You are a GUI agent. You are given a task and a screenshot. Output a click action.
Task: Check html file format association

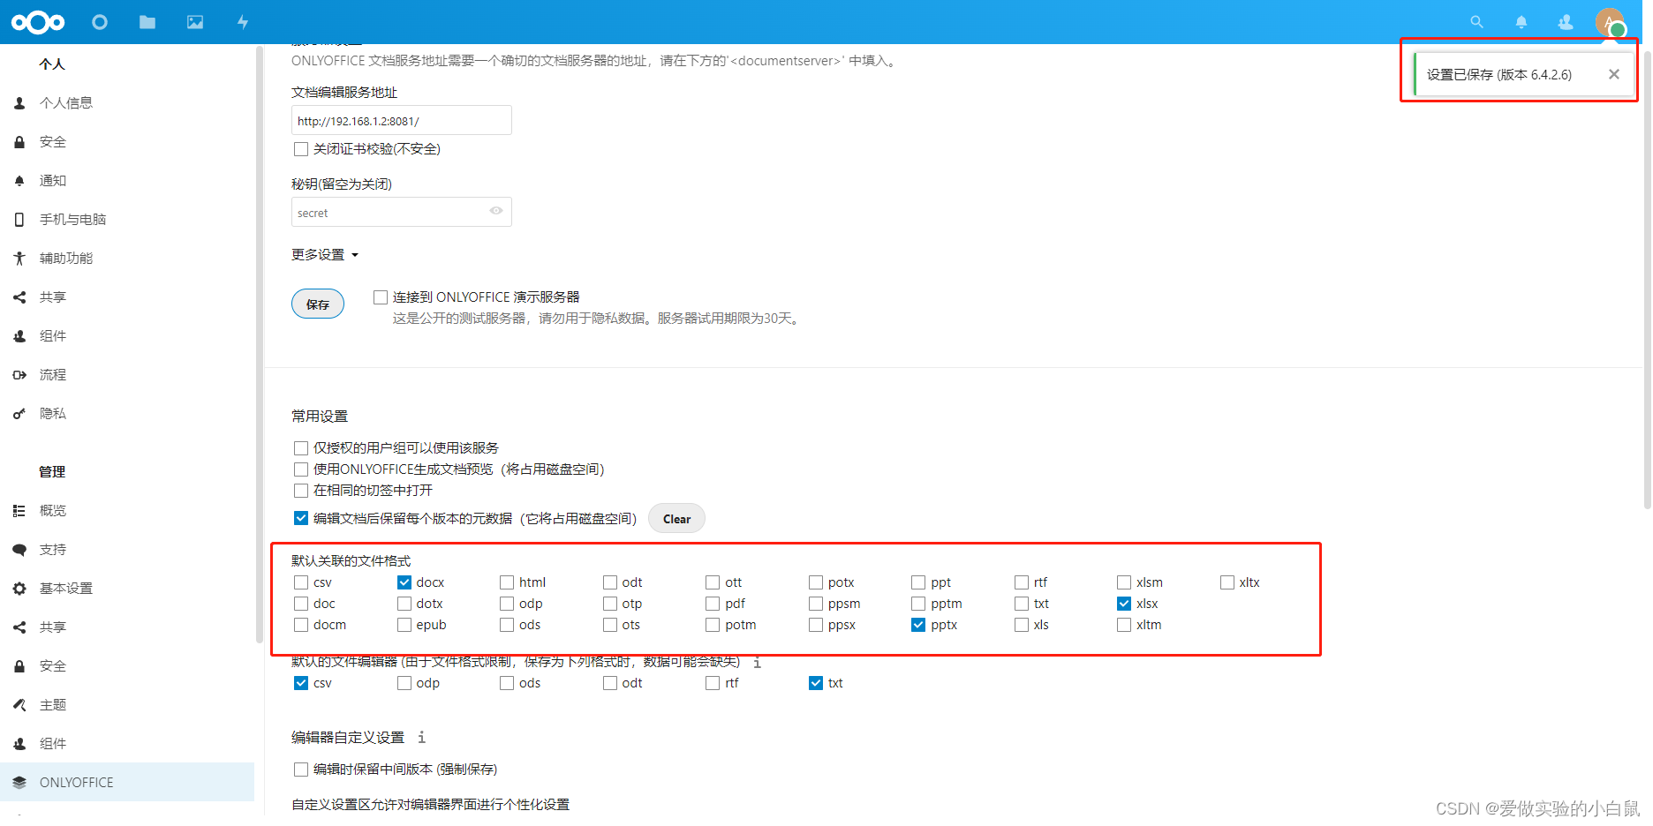[507, 582]
